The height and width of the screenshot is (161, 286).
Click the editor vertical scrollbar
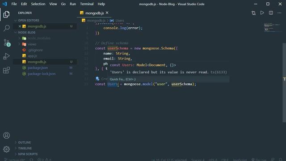[x=284, y=82]
